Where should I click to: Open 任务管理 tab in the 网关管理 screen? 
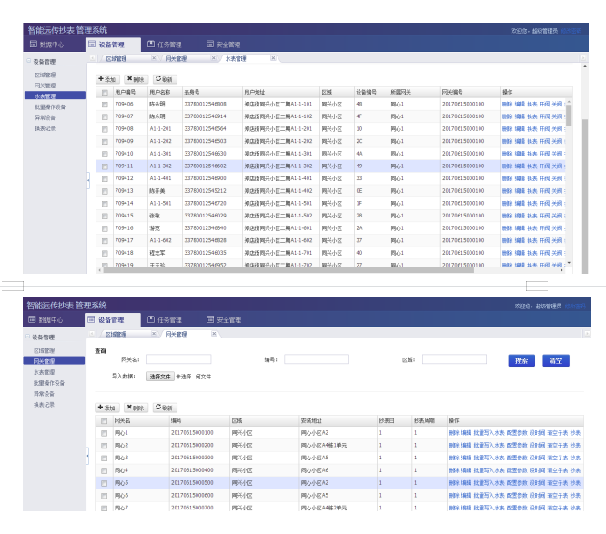coord(165,320)
